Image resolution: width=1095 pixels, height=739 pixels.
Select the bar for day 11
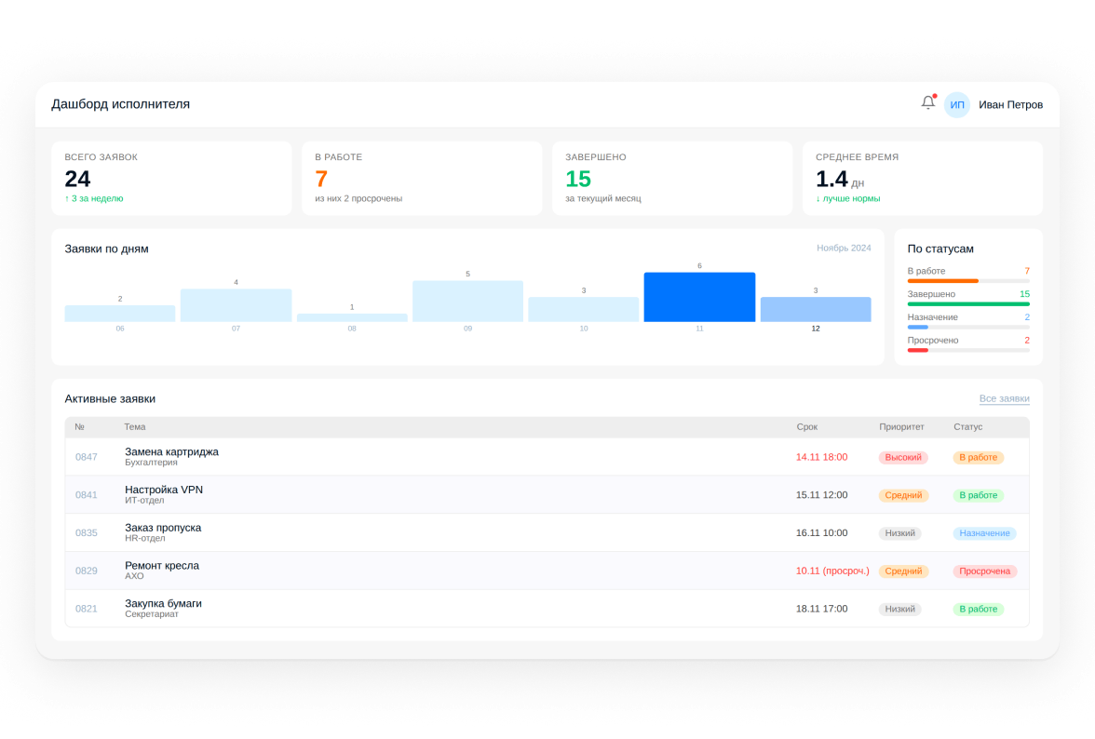(699, 297)
